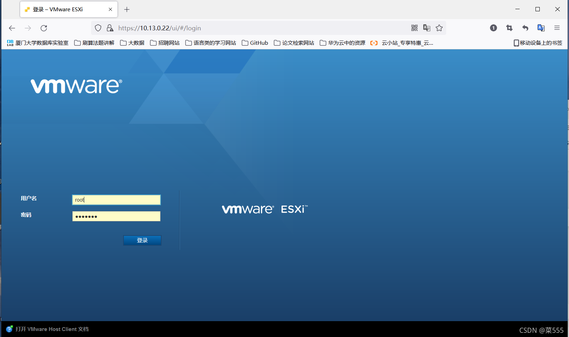569x337 pixels.
Task: Open the shield tracking protection icon
Action: point(98,28)
